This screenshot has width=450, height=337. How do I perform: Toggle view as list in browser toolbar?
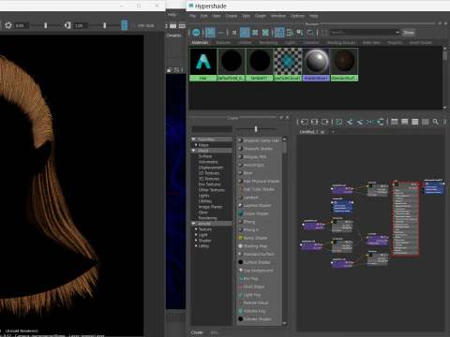(x=220, y=32)
